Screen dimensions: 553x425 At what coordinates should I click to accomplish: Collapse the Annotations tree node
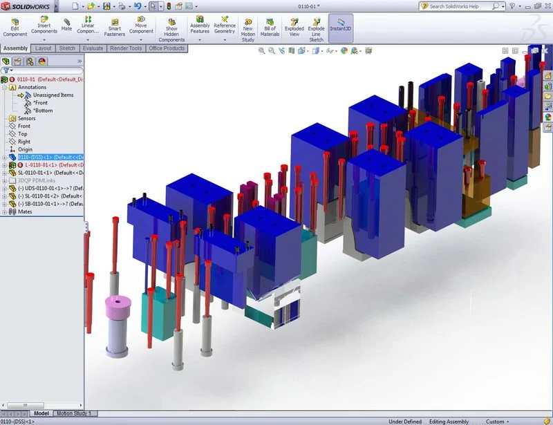click(4, 88)
